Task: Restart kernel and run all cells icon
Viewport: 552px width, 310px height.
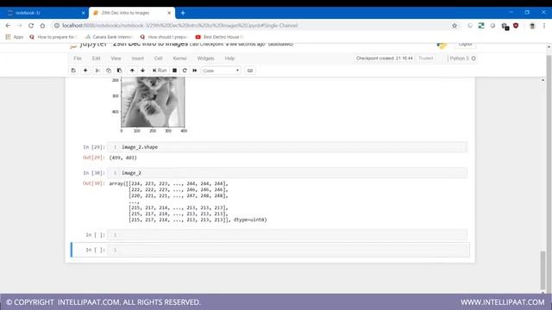Action: pyautogui.click(x=195, y=71)
